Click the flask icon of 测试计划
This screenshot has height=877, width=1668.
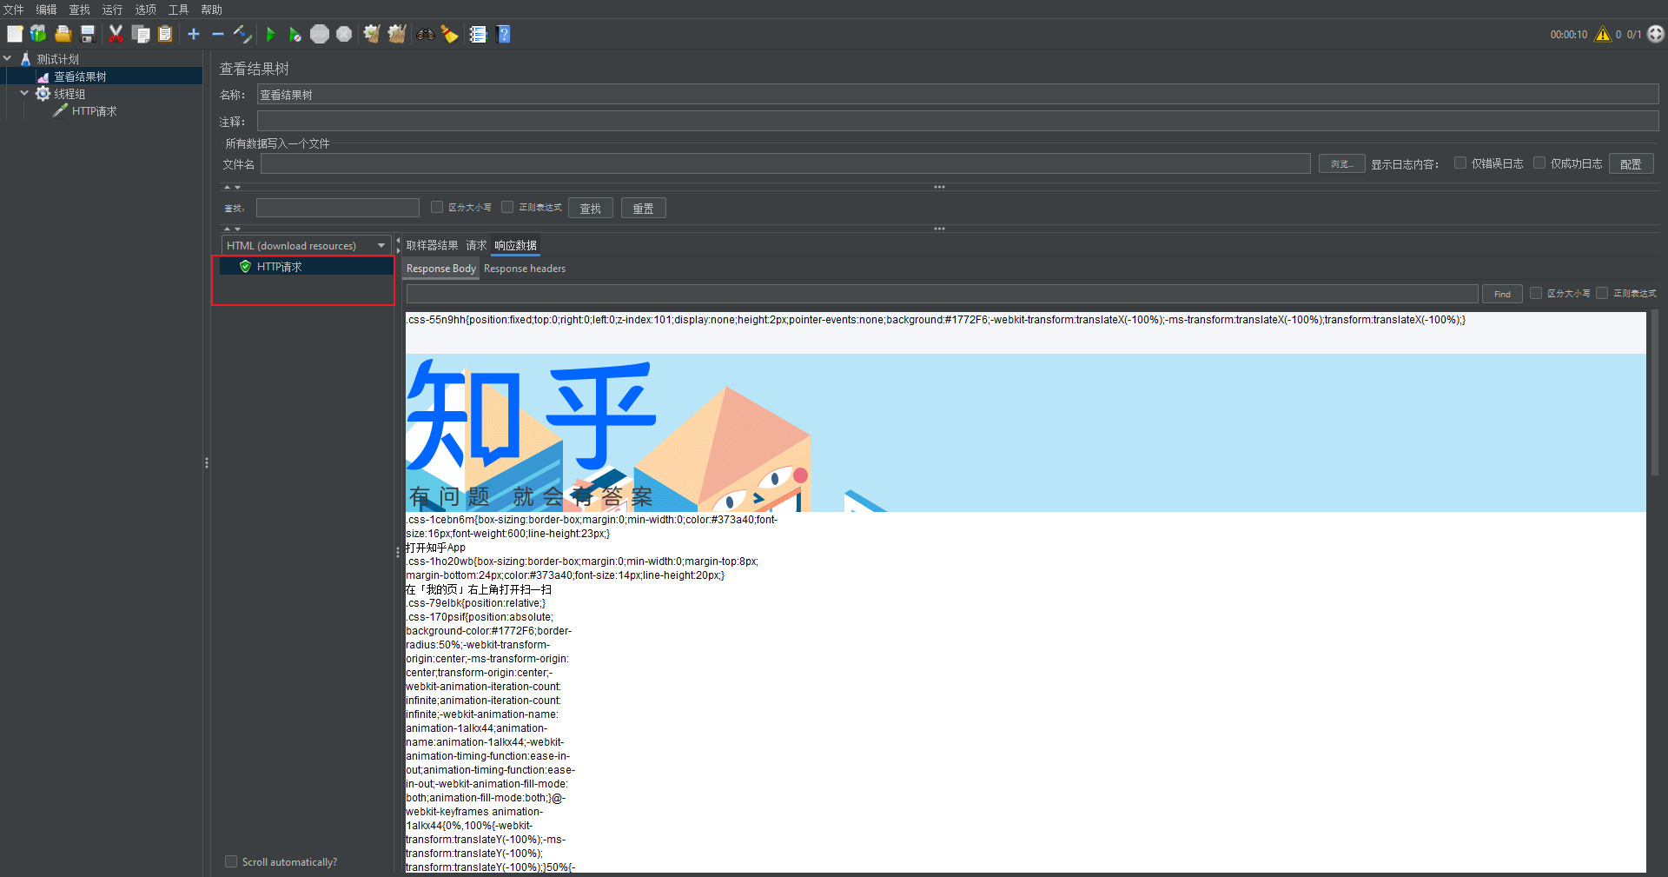[x=26, y=59]
